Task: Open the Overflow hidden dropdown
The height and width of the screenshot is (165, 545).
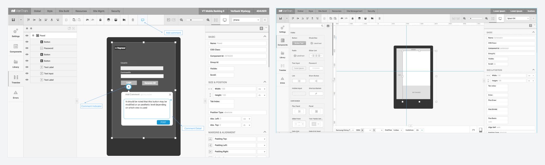Action: click(398, 130)
